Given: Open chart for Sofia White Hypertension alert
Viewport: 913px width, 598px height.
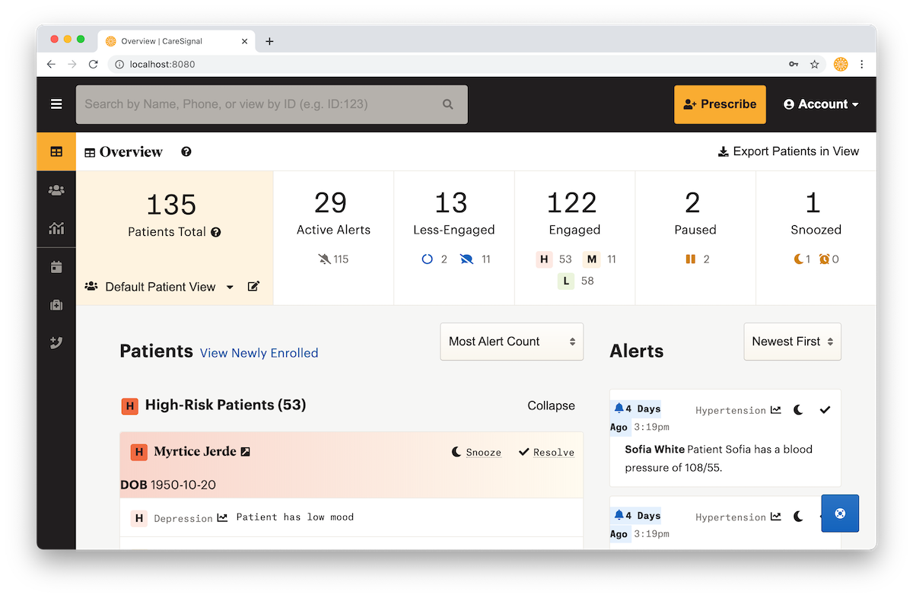Looking at the screenshot, I should pyautogui.click(x=775, y=410).
